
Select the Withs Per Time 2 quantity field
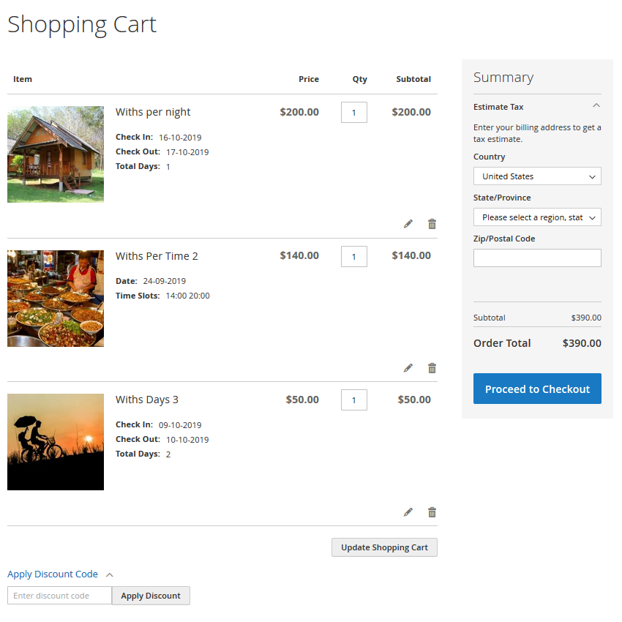coord(354,257)
